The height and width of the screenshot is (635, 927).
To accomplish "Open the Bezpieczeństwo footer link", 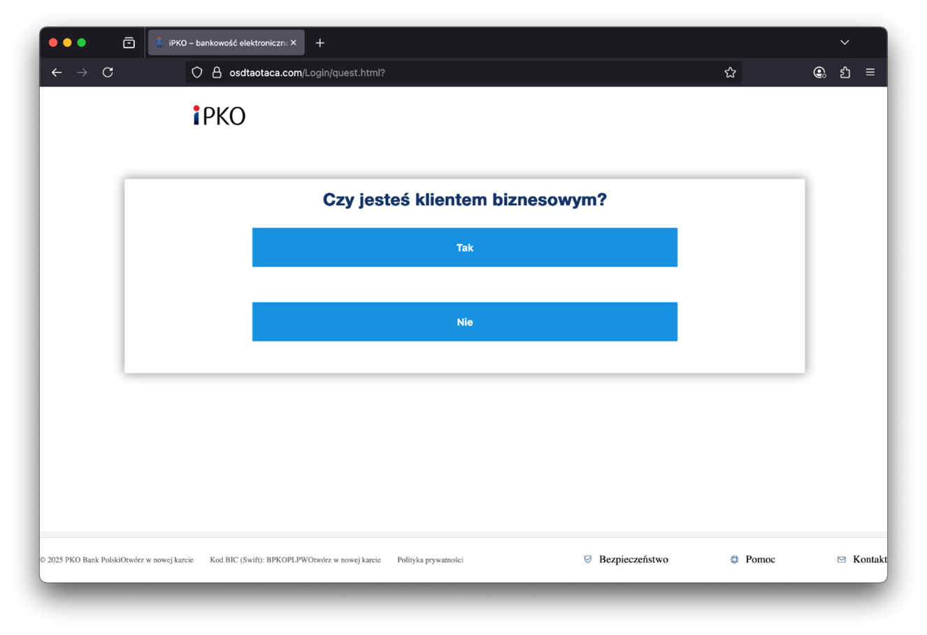I will coord(633,559).
